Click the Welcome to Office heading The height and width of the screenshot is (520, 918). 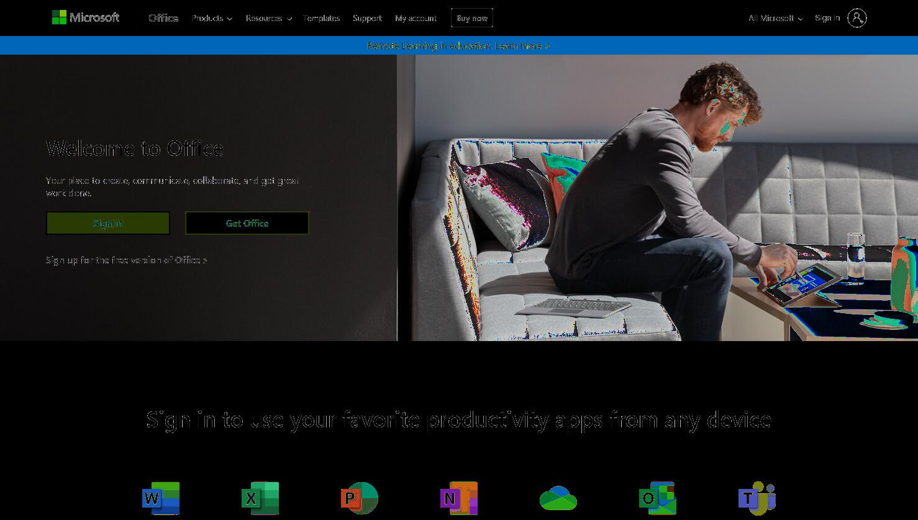pos(135,148)
